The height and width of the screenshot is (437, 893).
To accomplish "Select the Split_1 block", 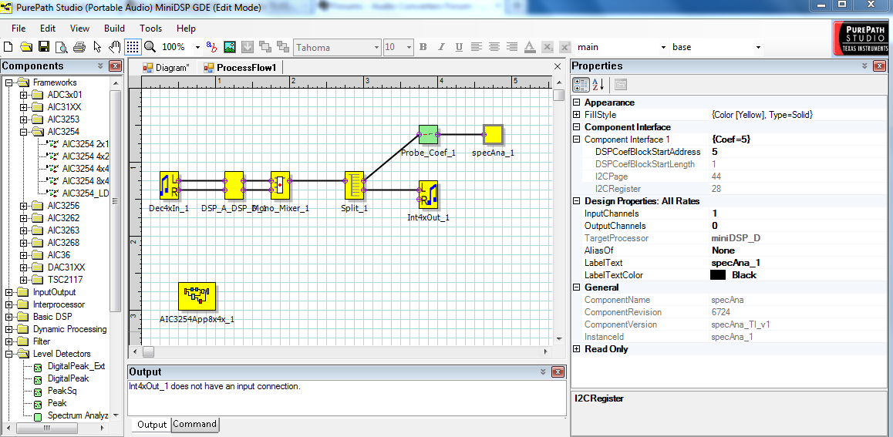I will (354, 186).
